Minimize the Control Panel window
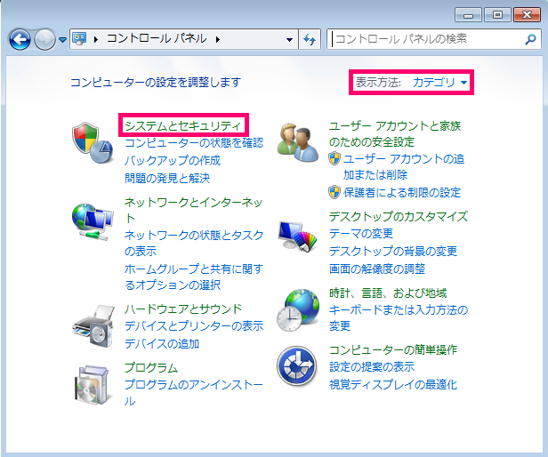 [468, 15]
